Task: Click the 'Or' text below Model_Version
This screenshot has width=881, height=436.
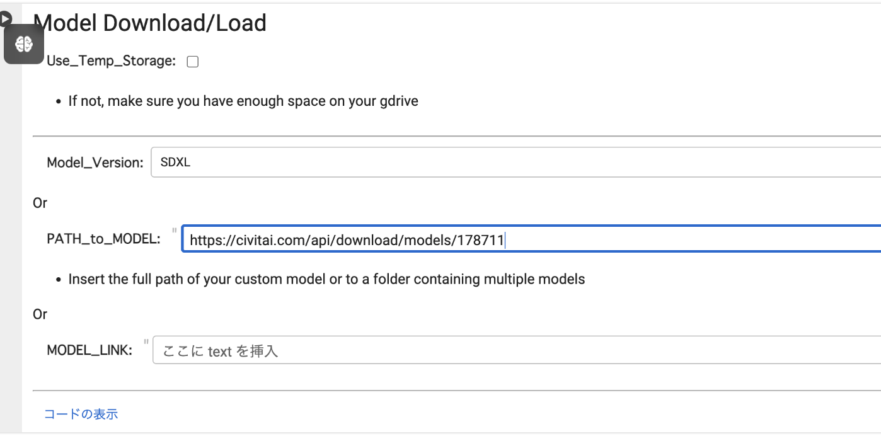Action: coord(40,203)
